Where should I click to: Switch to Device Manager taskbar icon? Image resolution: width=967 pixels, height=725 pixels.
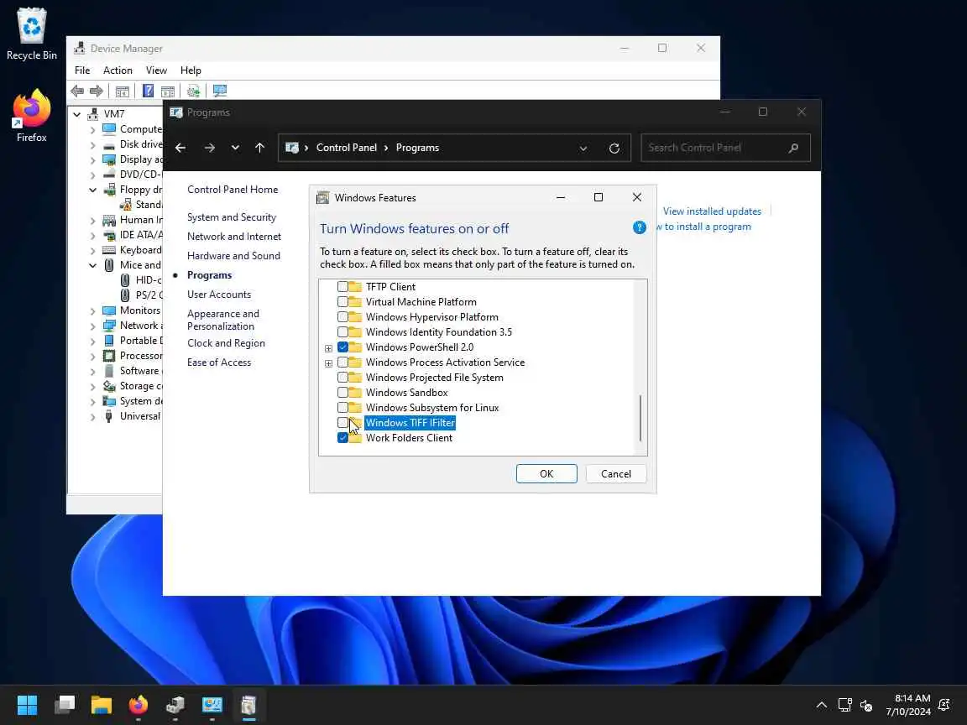(x=175, y=705)
